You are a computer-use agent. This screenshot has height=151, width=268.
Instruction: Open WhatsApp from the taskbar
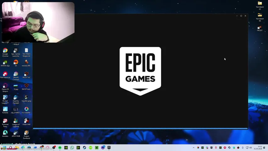72,148
